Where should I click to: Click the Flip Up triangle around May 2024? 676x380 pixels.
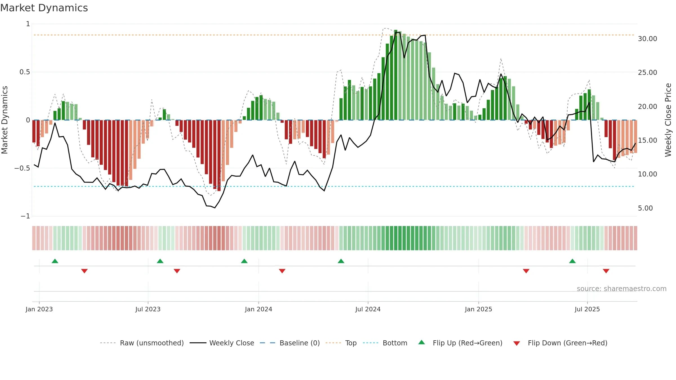(x=341, y=261)
